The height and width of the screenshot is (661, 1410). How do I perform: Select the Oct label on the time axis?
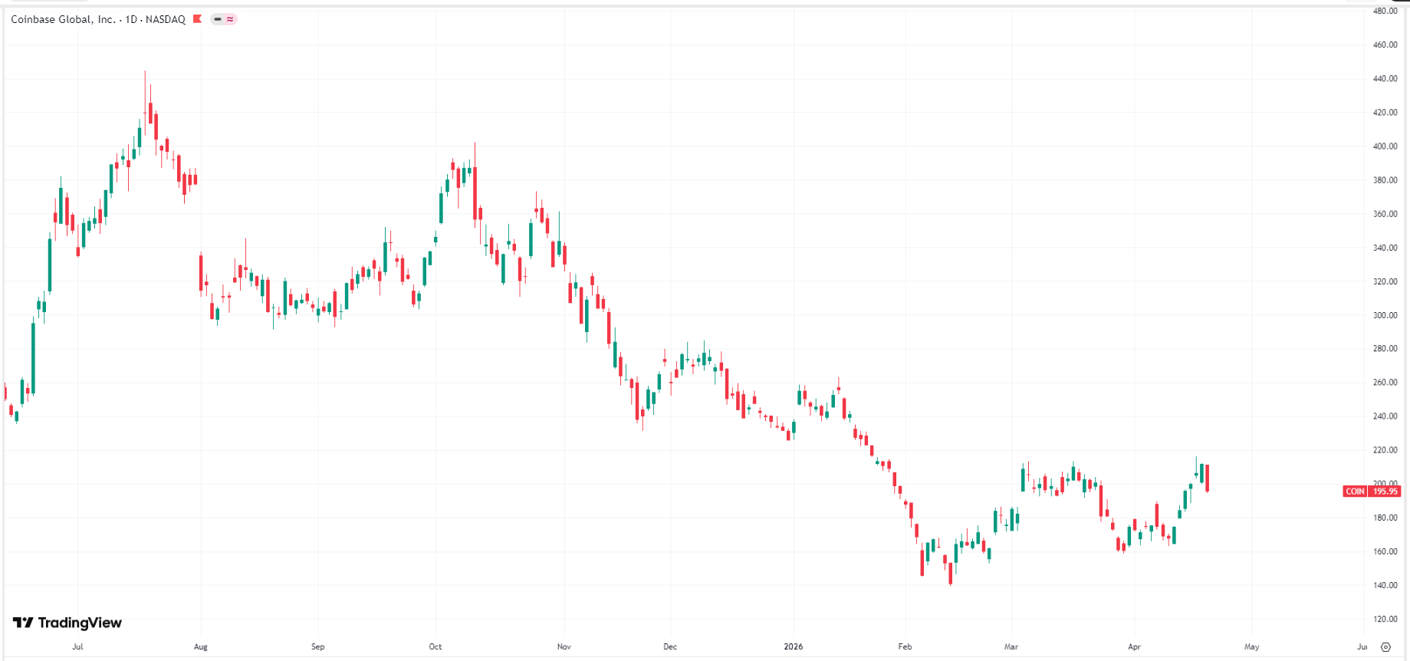[435, 647]
